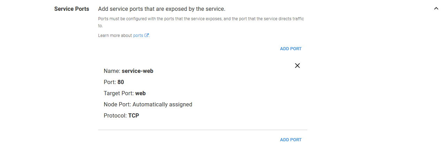Click the TCP protocol value
This screenshot has height=151, width=446.
tap(133, 116)
